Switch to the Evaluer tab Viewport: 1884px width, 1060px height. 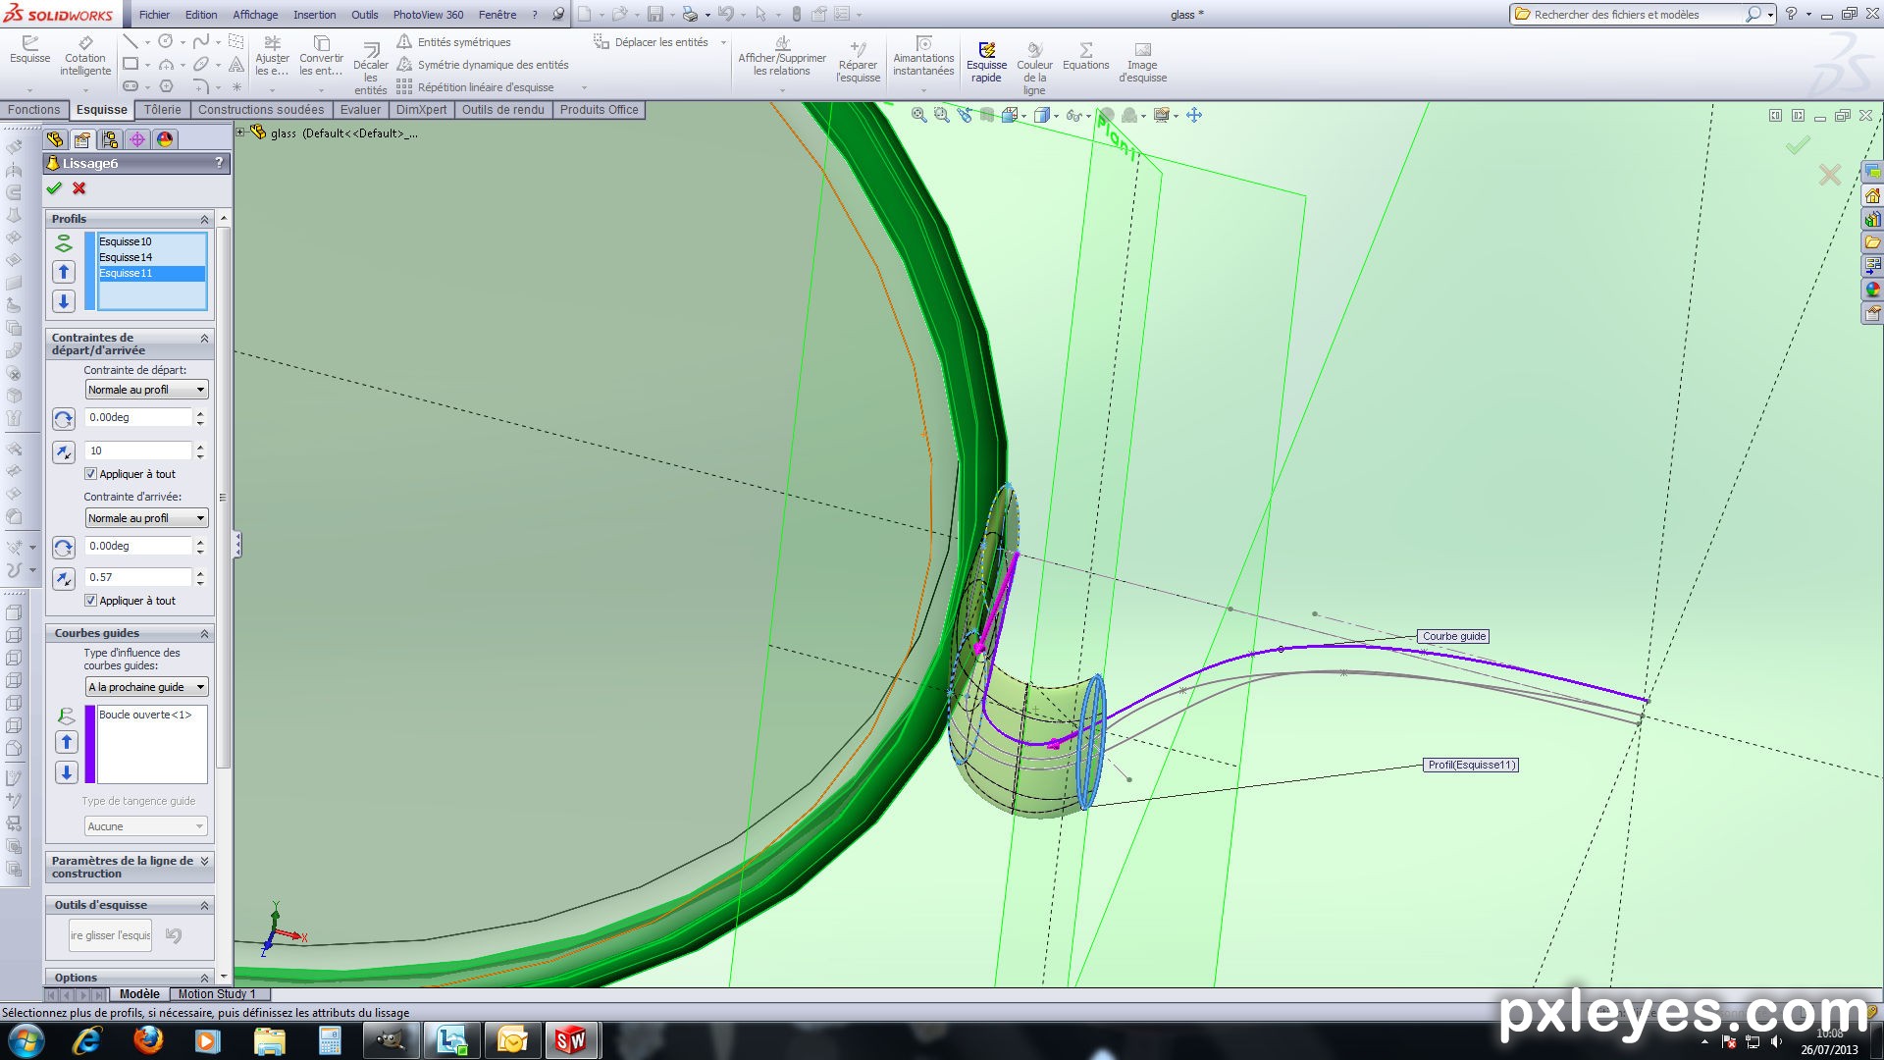click(360, 110)
